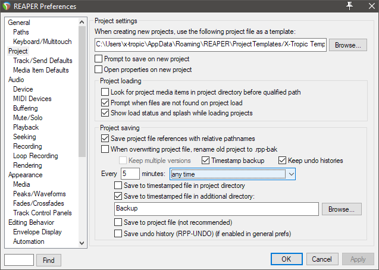This screenshot has height=270, width=379.
Task: Open Peaks/Waveforms settings
Action: point(39,194)
